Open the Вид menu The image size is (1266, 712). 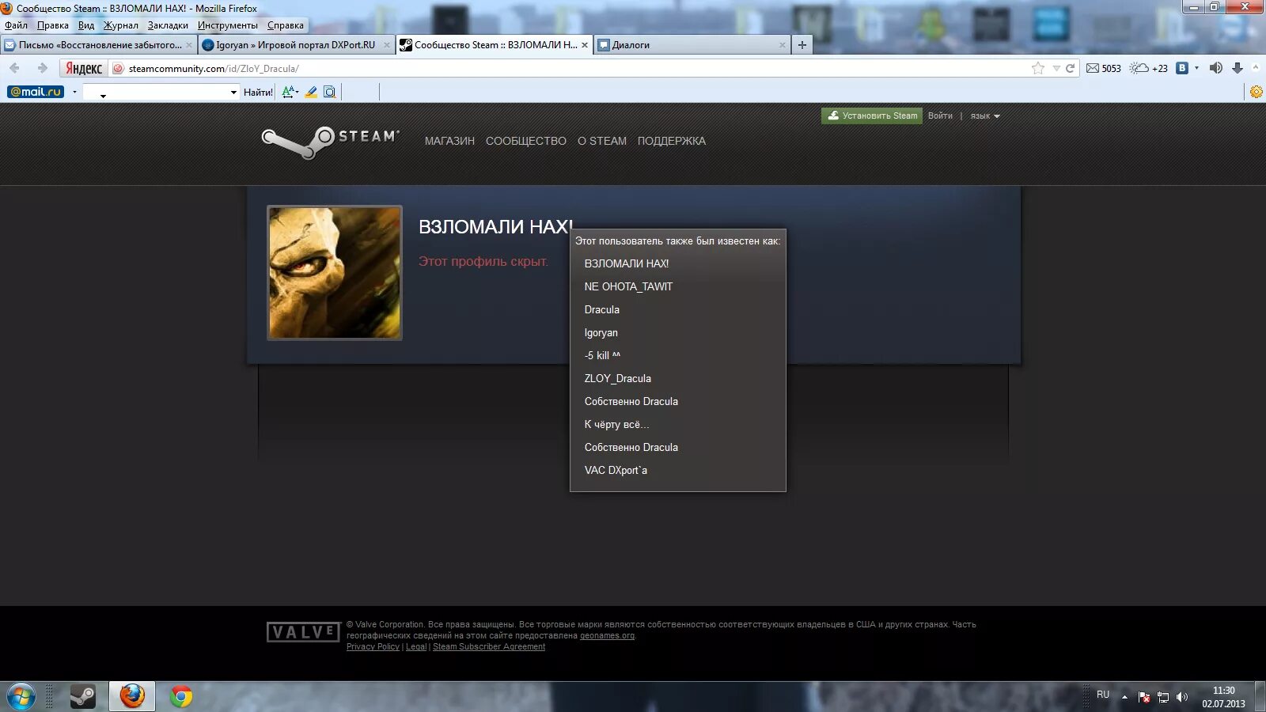[x=86, y=25]
